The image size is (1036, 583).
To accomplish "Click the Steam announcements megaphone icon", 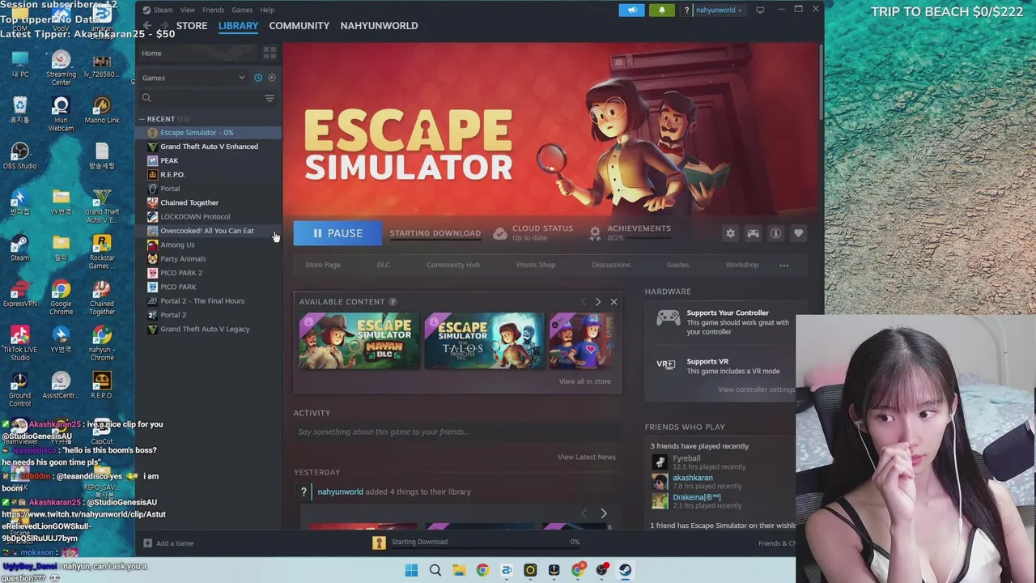I will (x=632, y=10).
